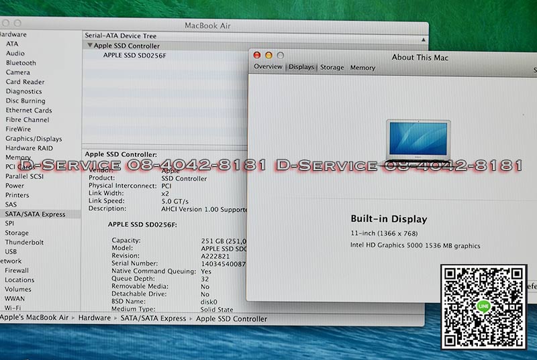
Task: Select ATA in the Hardware sidebar
Action: pyautogui.click(x=12, y=44)
